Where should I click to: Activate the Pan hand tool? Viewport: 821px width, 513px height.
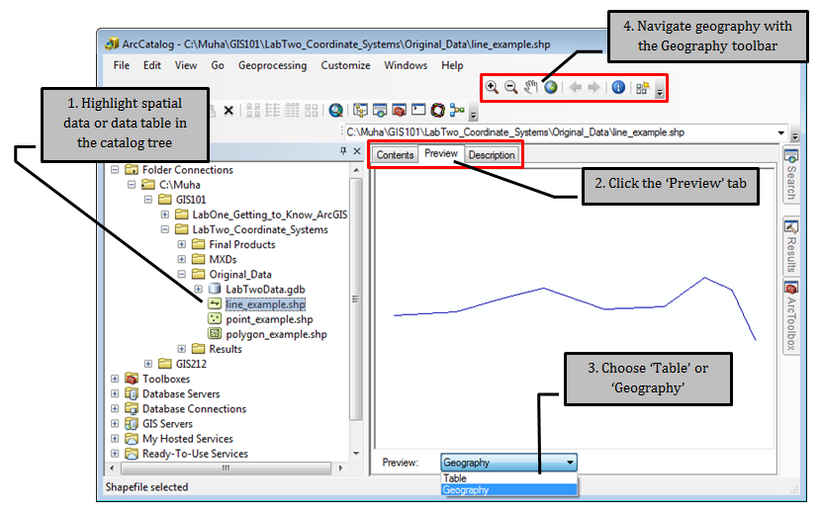coord(531,87)
